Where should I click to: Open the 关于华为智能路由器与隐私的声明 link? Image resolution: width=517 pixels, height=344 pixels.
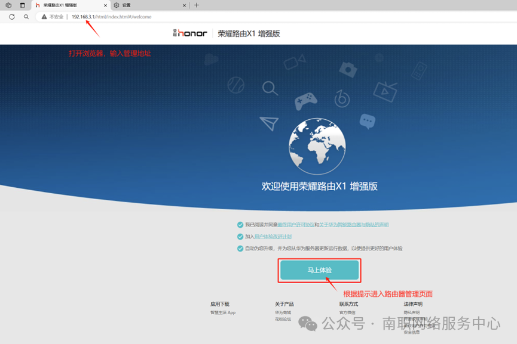coord(354,225)
